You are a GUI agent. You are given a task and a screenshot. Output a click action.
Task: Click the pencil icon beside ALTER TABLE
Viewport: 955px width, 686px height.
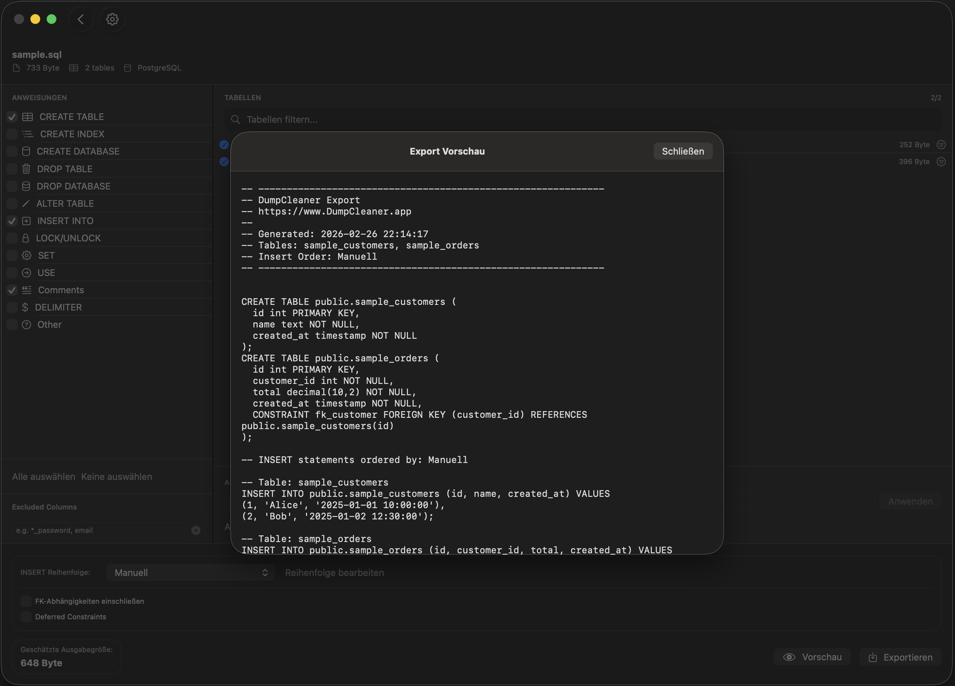tap(26, 204)
